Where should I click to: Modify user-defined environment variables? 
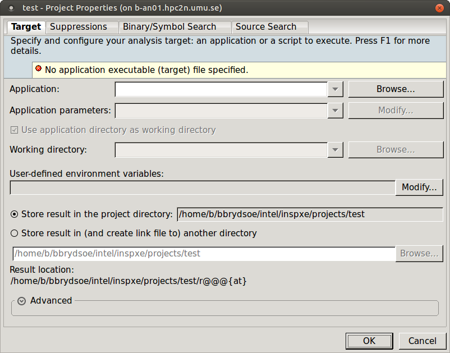click(x=419, y=187)
